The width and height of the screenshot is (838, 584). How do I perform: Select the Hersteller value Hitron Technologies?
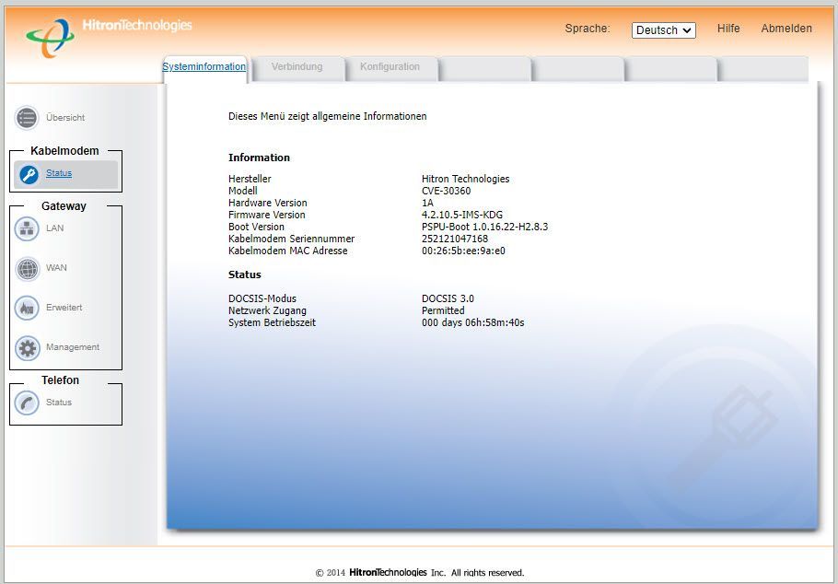click(x=465, y=179)
